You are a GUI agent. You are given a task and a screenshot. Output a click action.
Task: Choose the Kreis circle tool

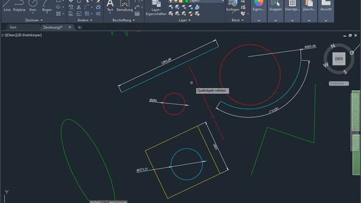point(33,6)
